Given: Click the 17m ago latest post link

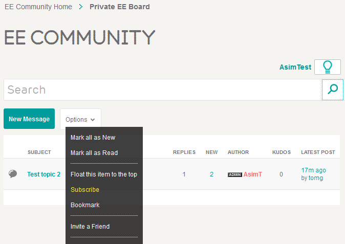Looking at the screenshot, I should click(313, 170).
